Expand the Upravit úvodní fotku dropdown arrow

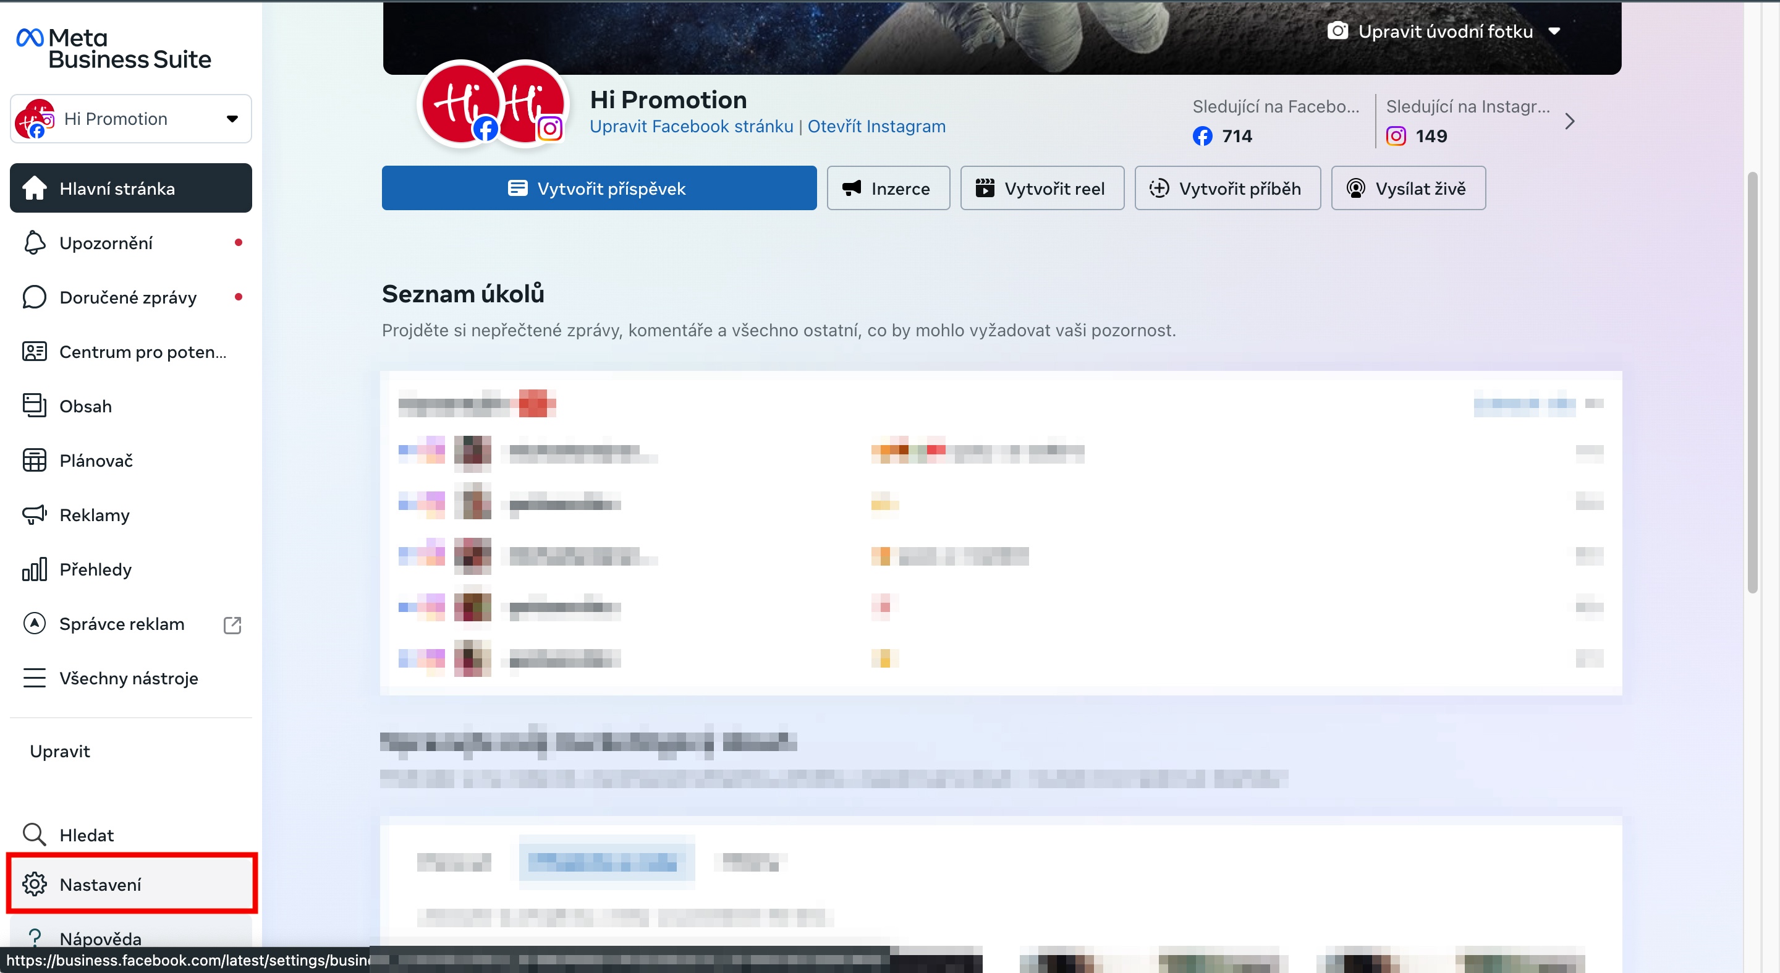tap(1555, 31)
